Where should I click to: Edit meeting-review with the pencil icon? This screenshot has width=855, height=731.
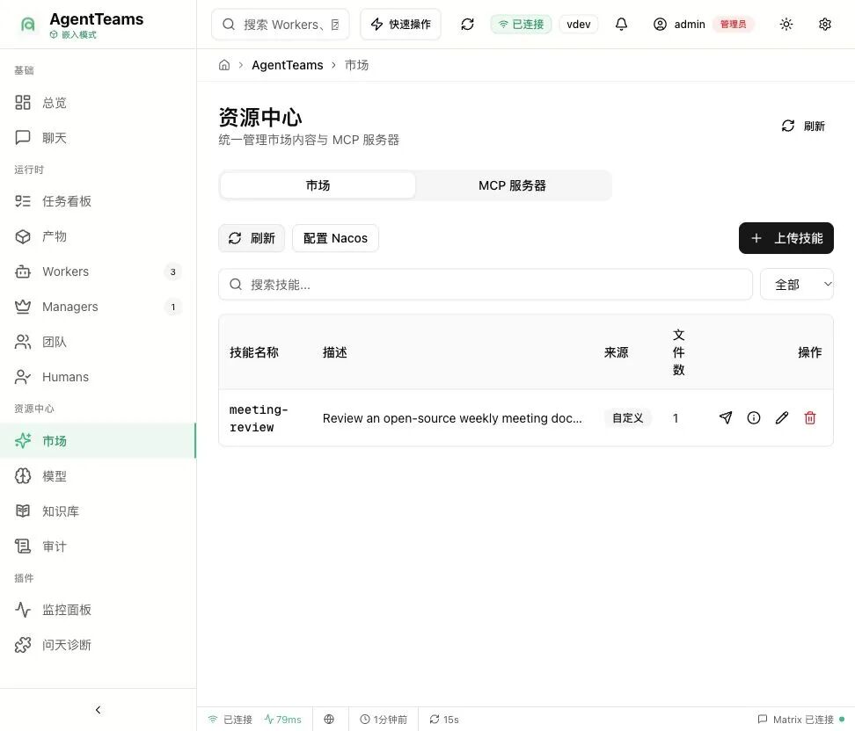tap(782, 418)
